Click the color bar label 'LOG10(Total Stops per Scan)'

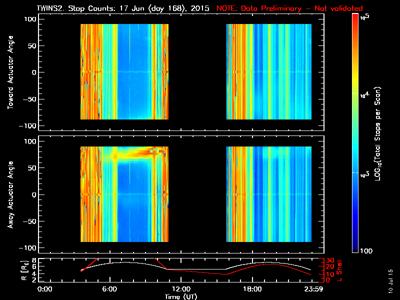click(378, 133)
